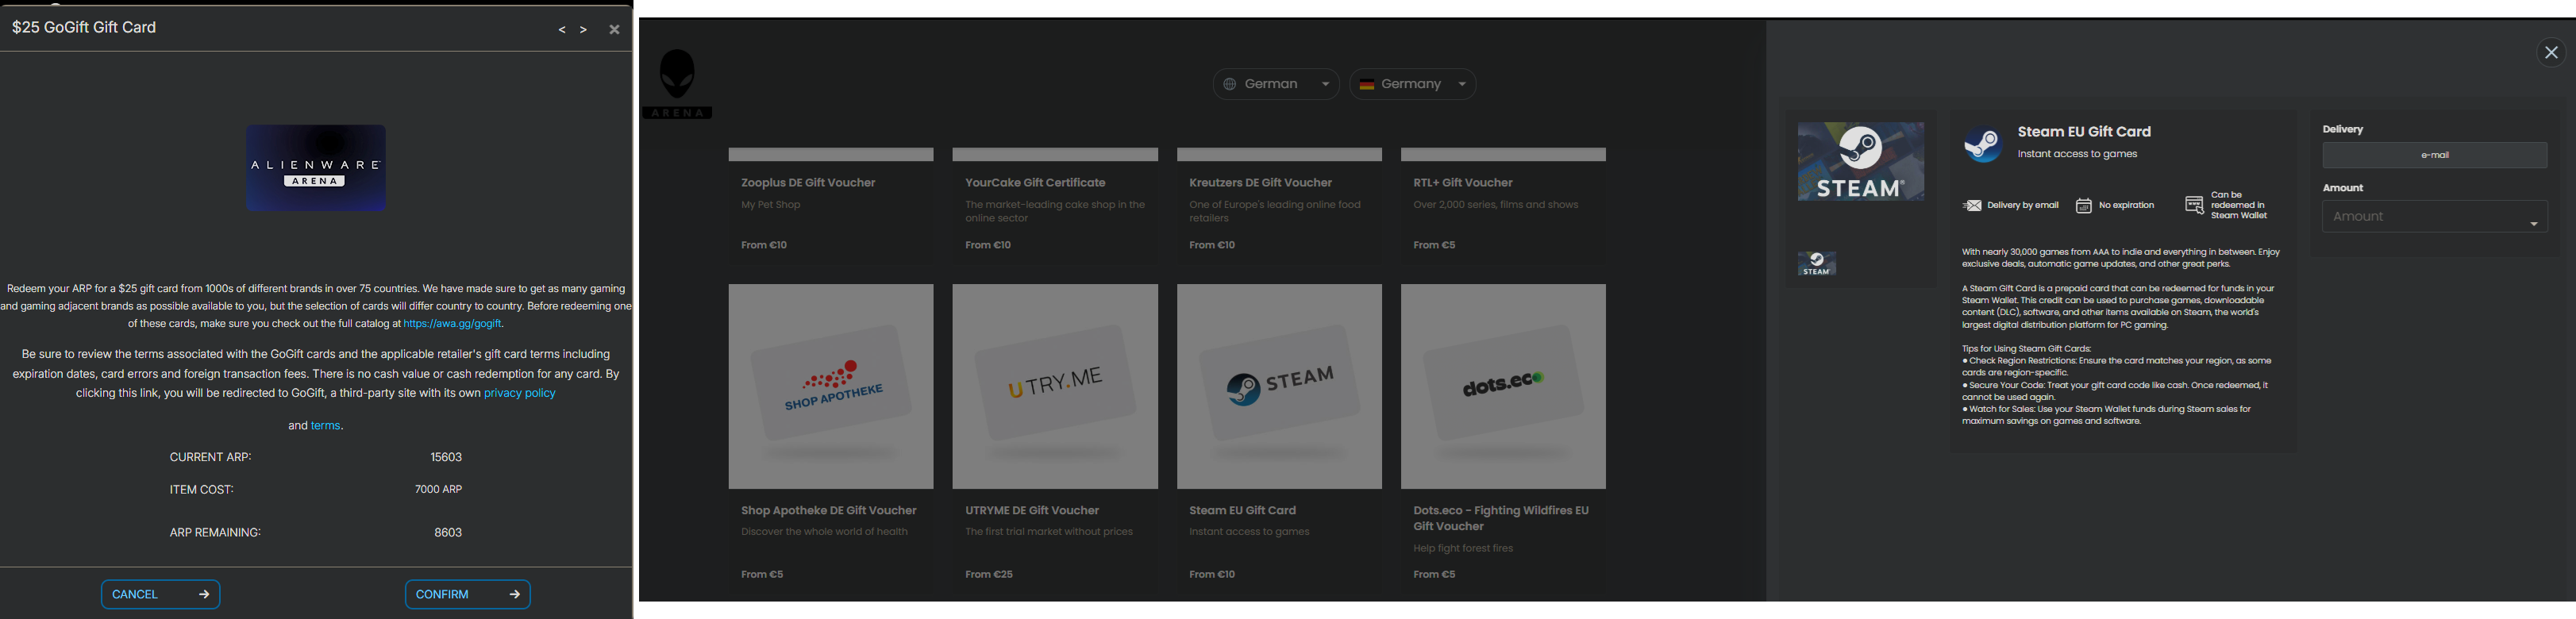Open the Germany country dropdown
Viewport: 2576px width, 619px height.
point(1412,84)
